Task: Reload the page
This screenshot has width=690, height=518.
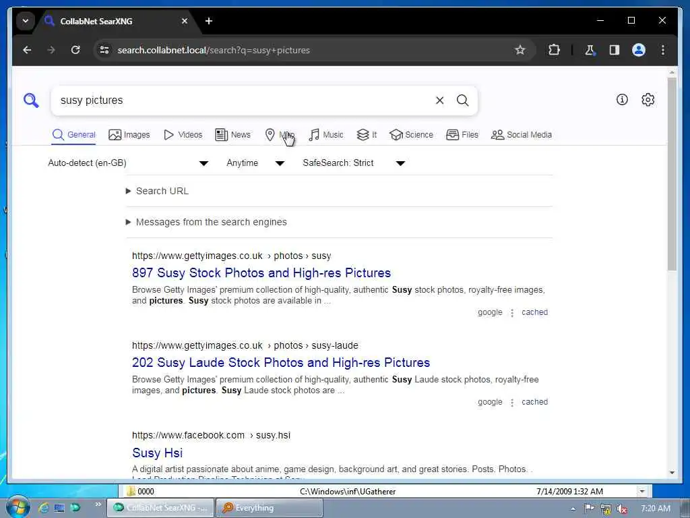Action: tap(75, 50)
